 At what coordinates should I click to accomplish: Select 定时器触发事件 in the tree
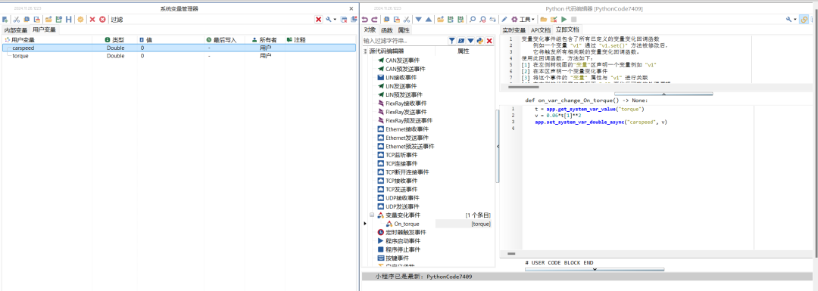pyautogui.click(x=406, y=232)
